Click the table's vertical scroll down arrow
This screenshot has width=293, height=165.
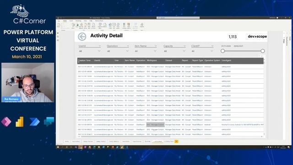pos(264,134)
